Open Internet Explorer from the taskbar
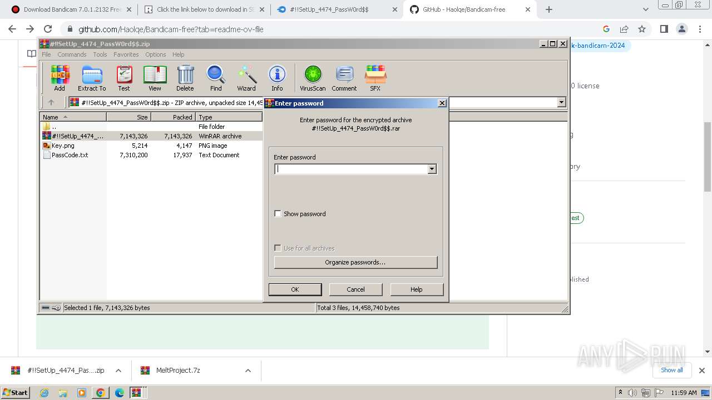The height and width of the screenshot is (400, 712). point(44,393)
